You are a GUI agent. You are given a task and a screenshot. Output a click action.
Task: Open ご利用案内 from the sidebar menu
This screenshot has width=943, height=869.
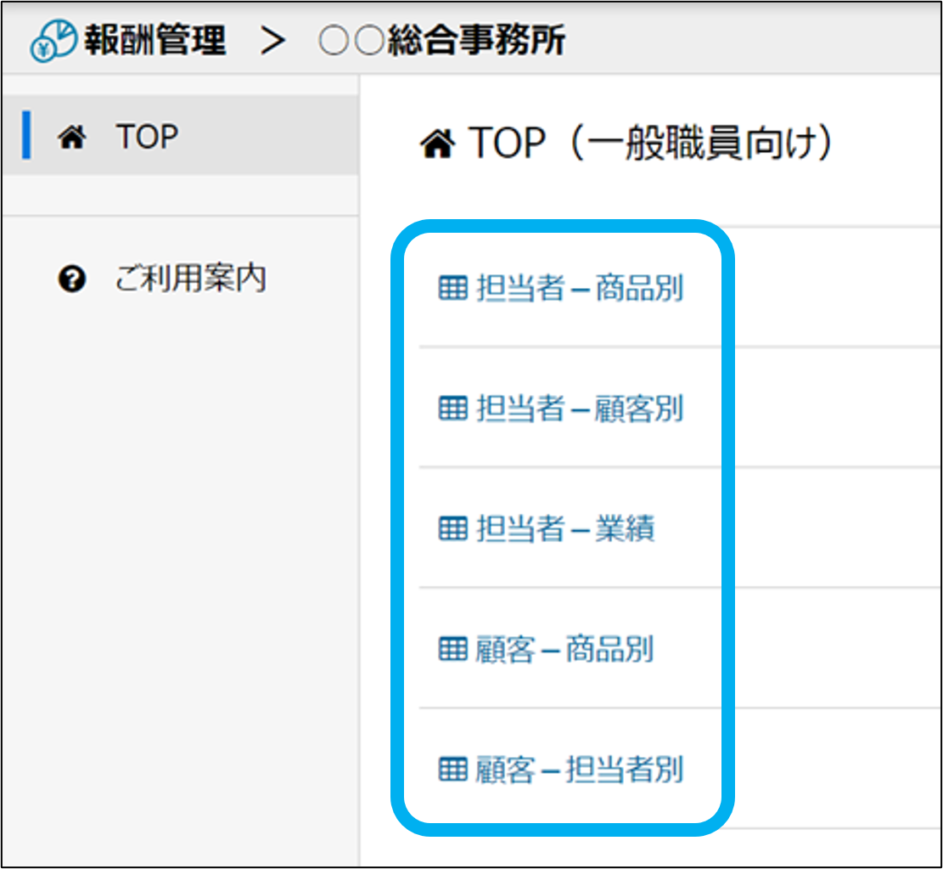190,279
